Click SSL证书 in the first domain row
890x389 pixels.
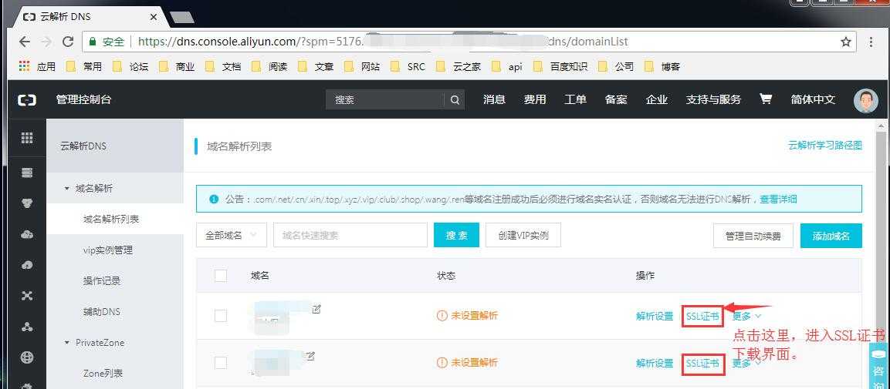pos(702,316)
